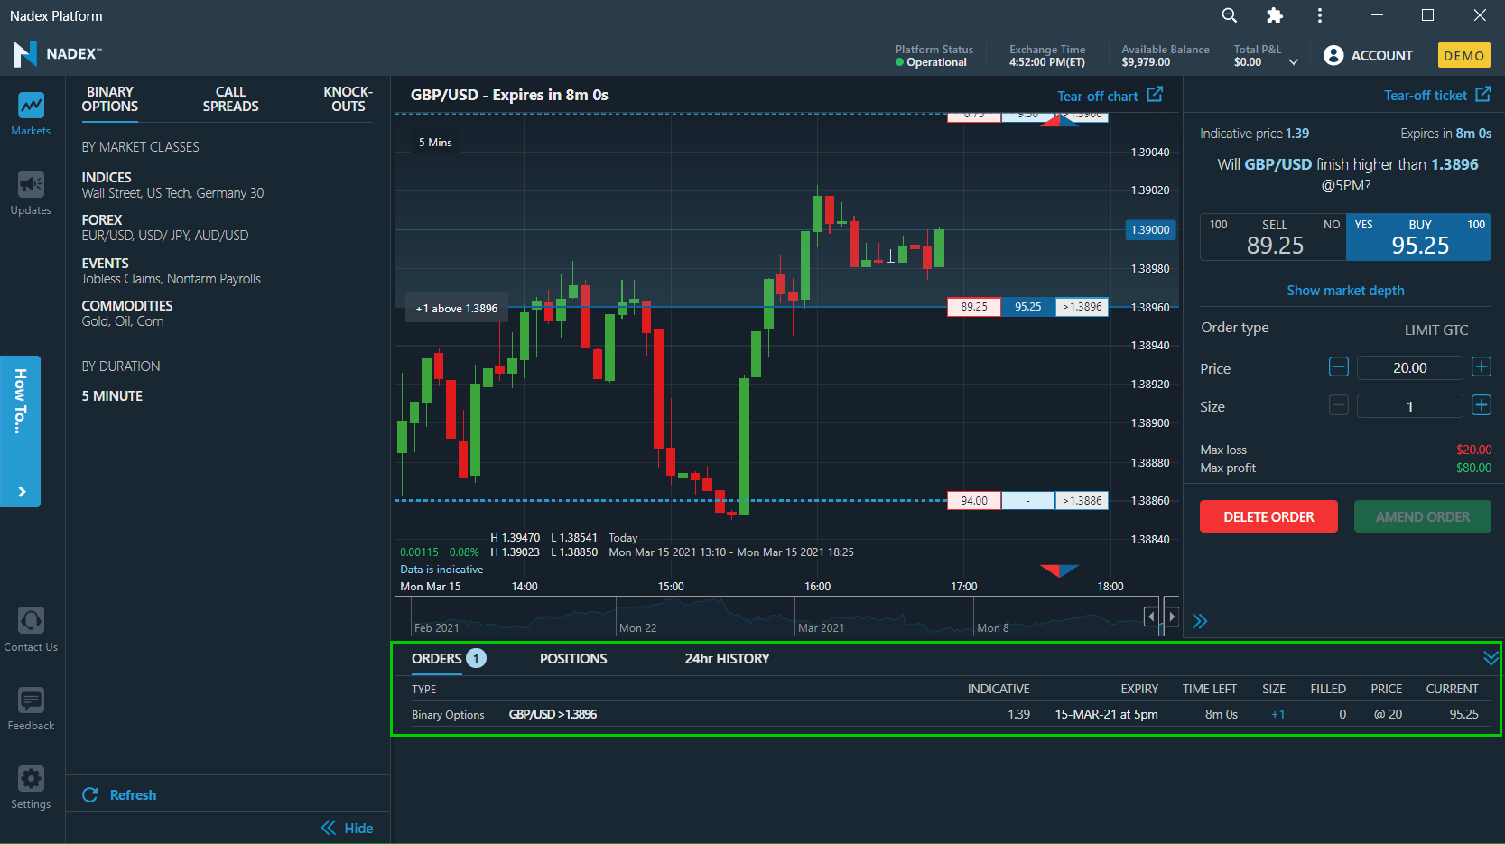Decrease order price with minus button

1339,366
